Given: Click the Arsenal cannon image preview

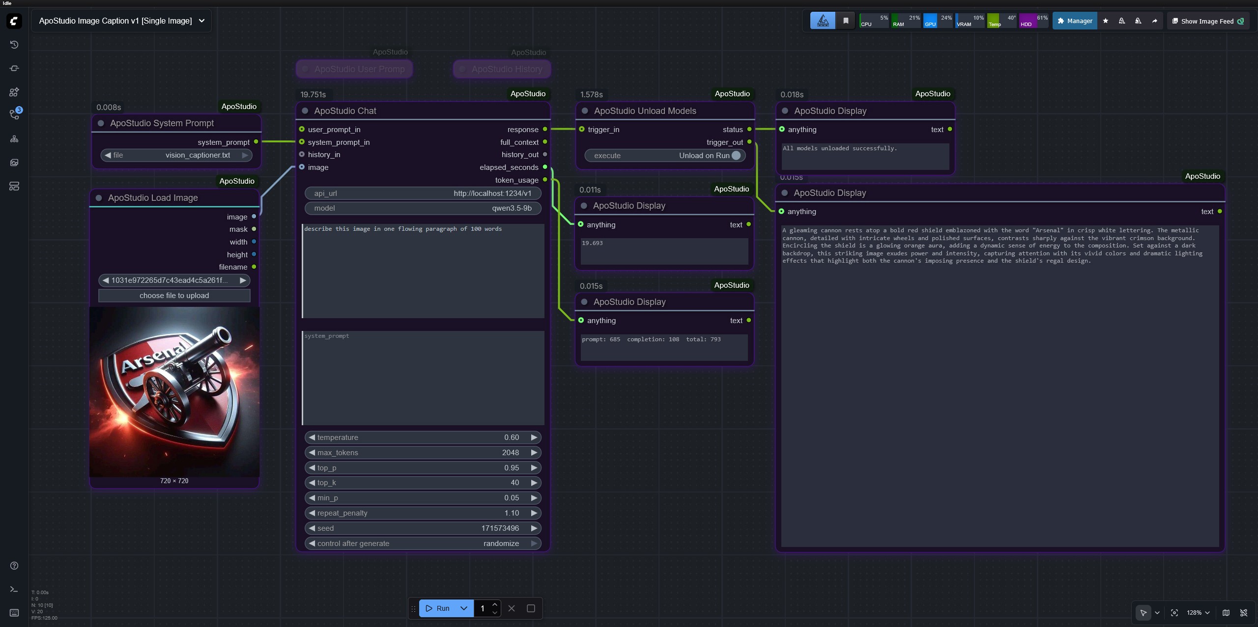Looking at the screenshot, I should click(174, 392).
